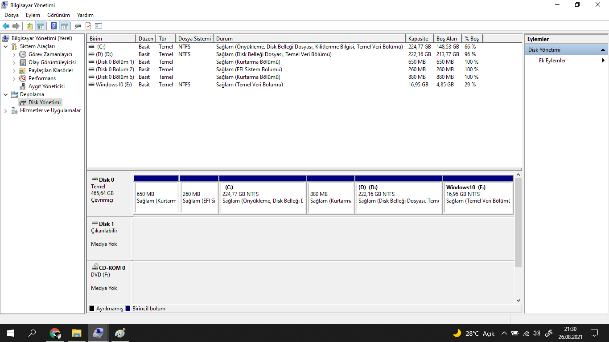Image resolution: width=609 pixels, height=342 pixels.
Task: Expand Hizmetler ve Uygulamalar node
Action: (x=5, y=110)
